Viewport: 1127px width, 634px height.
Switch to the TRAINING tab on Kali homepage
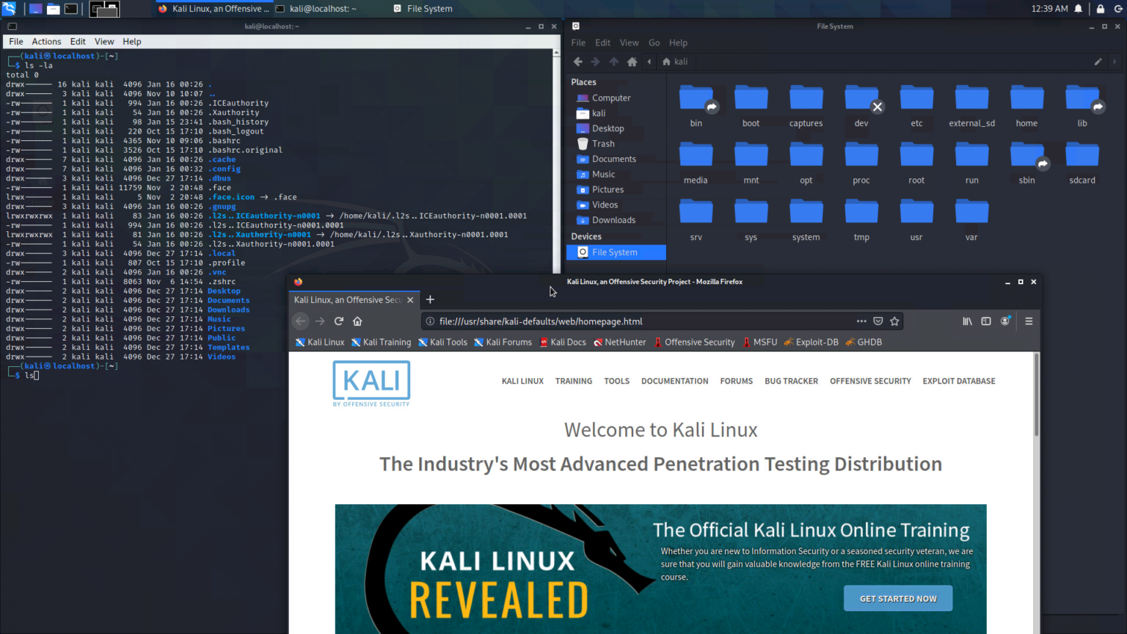click(x=573, y=381)
